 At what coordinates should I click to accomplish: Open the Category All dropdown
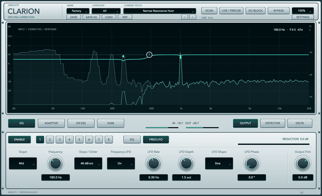(x=106, y=11)
